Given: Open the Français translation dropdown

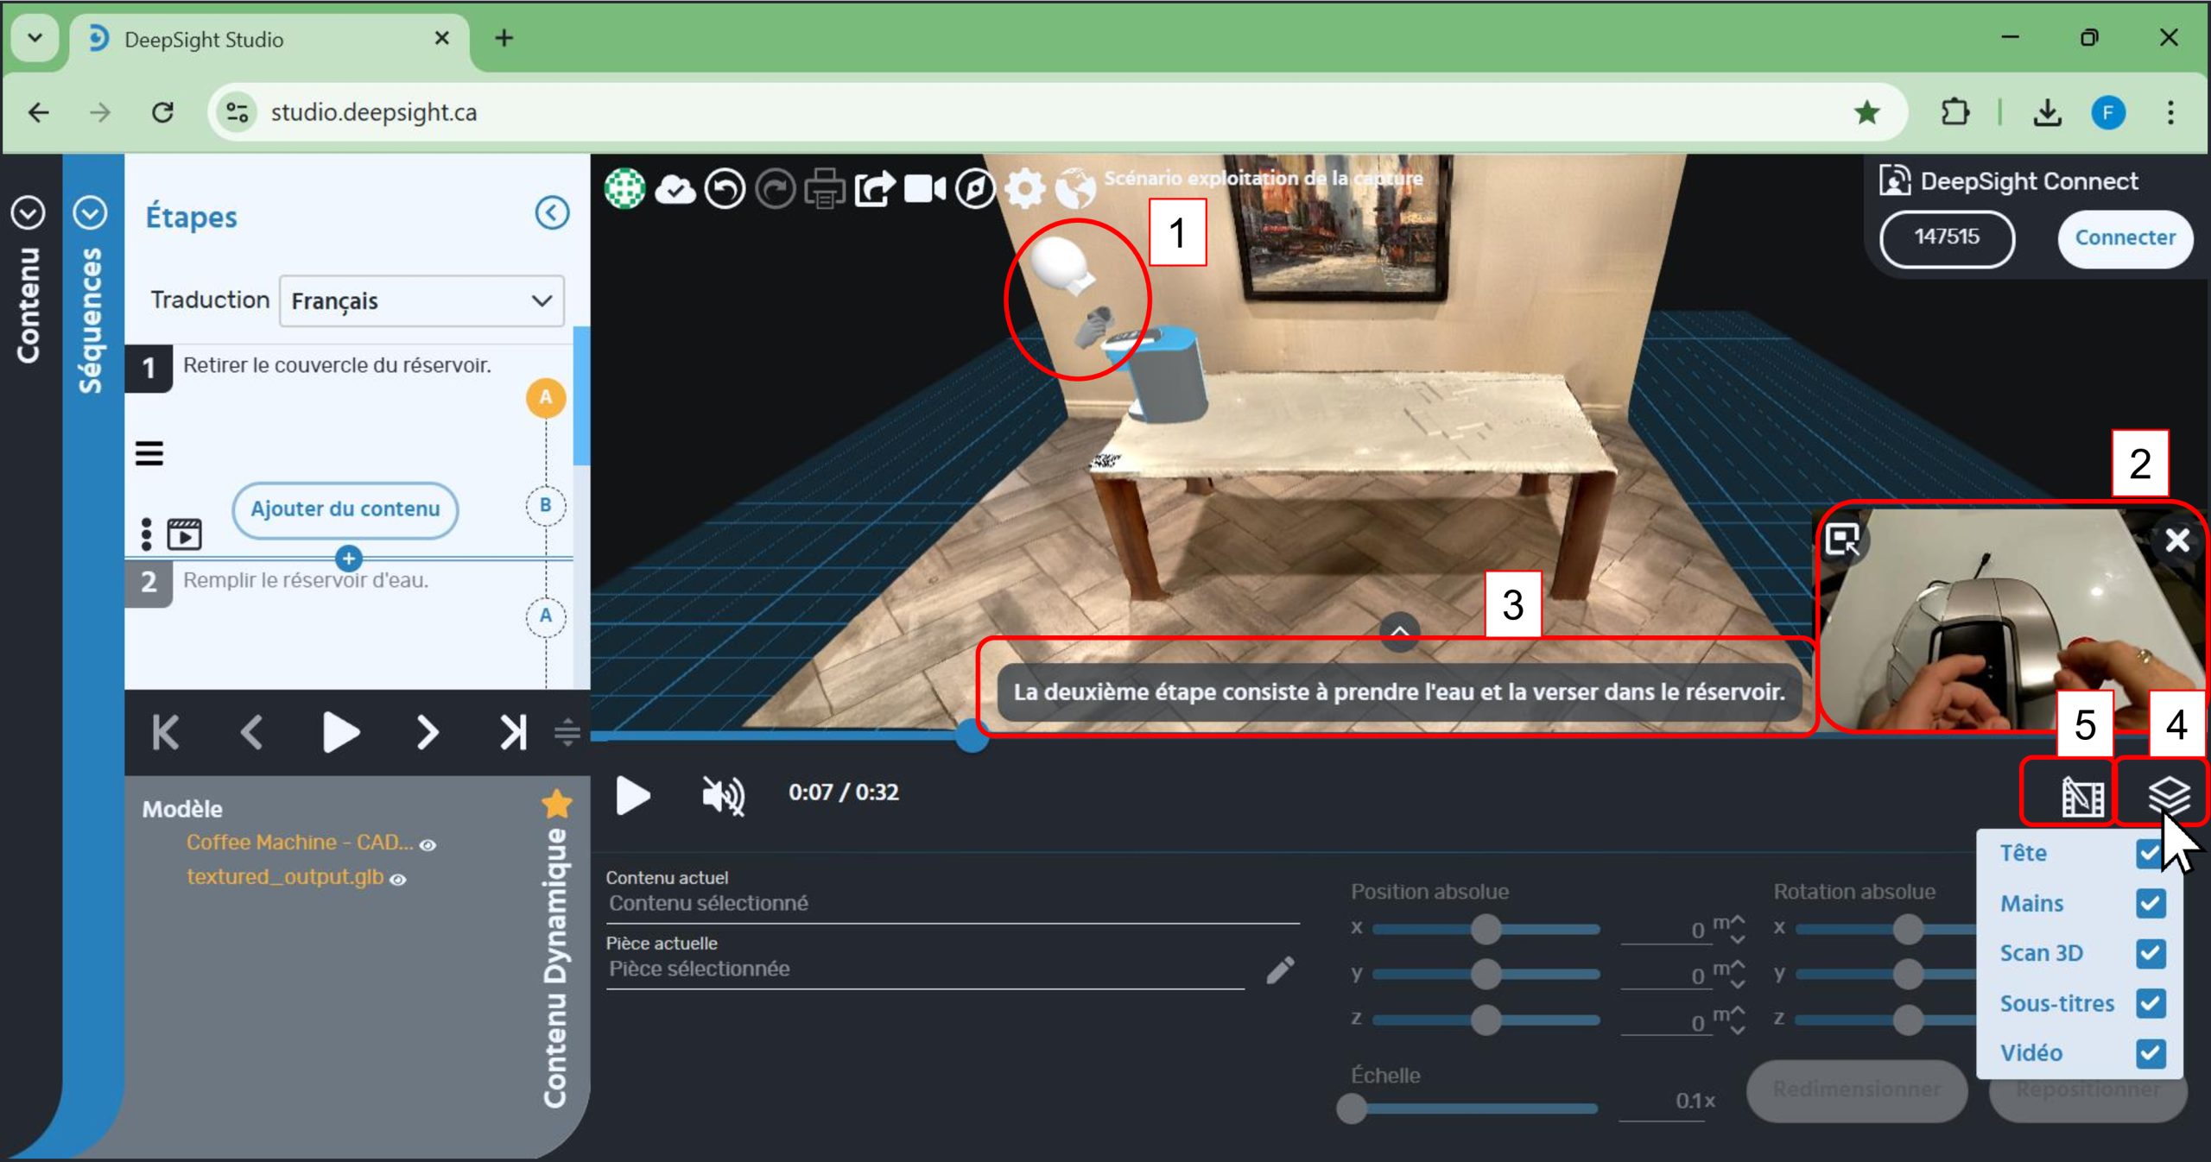Looking at the screenshot, I should click(x=421, y=300).
